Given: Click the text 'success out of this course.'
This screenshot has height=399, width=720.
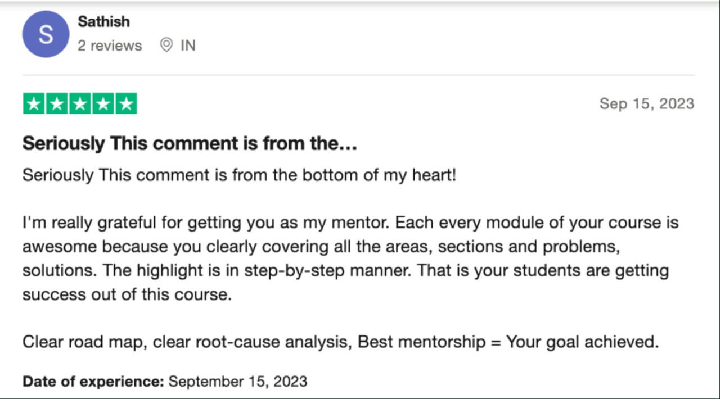Looking at the screenshot, I should (x=127, y=294).
